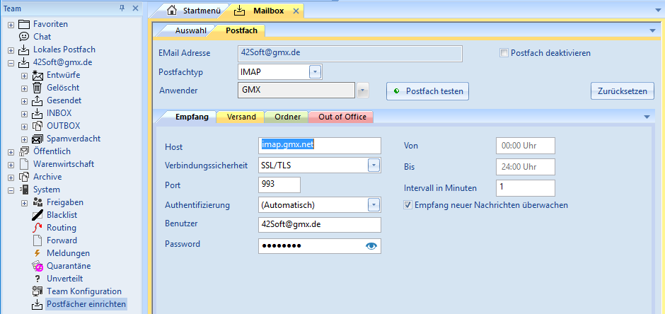665x314 pixels.
Task: Click the System server icon
Action: [24, 190]
